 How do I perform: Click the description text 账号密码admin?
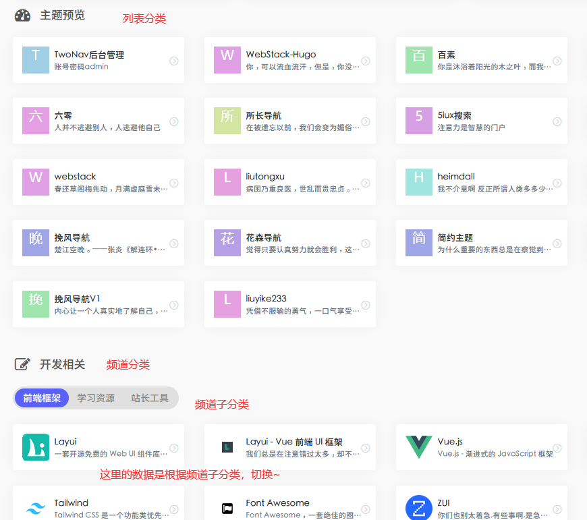(81, 67)
